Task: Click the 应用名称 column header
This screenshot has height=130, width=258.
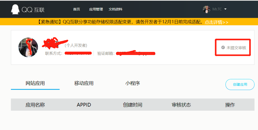Action: point(35,105)
